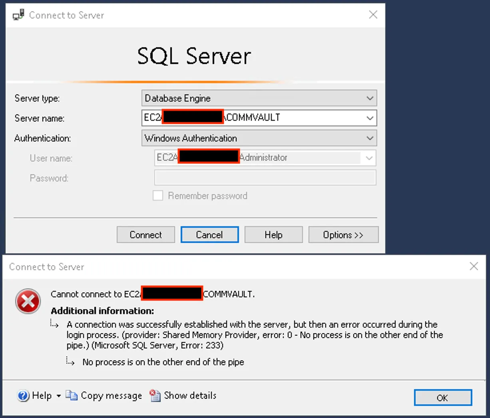
Task: Close the error Connect to Server dialog
Action: pyautogui.click(x=474, y=266)
